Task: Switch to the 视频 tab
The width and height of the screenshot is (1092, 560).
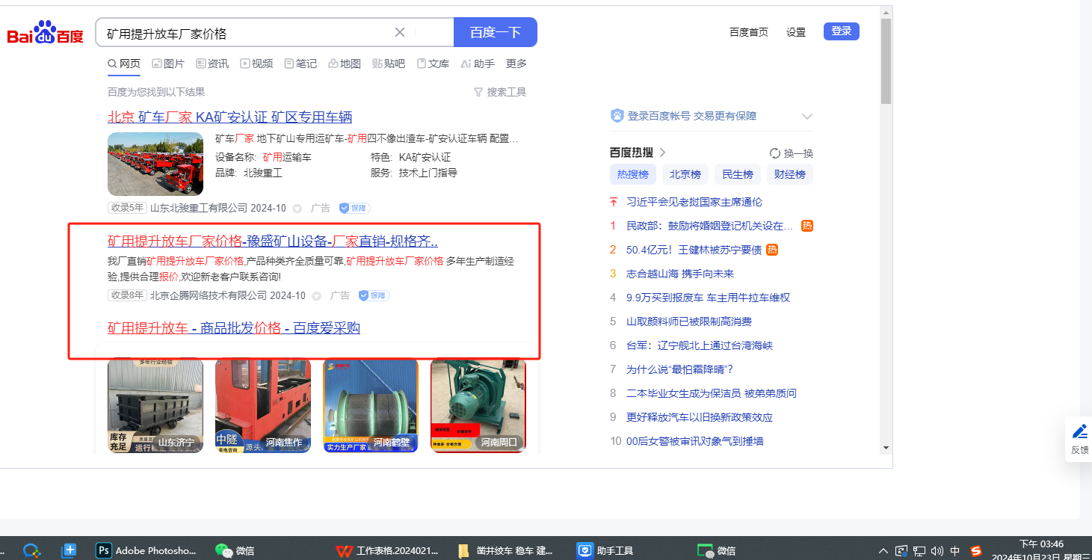Action: pyautogui.click(x=256, y=64)
